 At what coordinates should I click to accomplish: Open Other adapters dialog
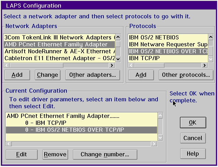click(93, 75)
